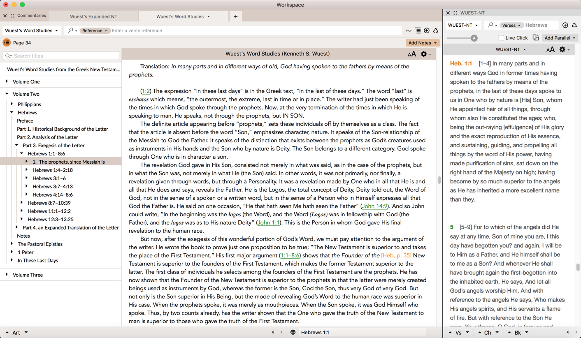
Task: Close the Commentaries zone with its X icon
Action: [x=5, y=16]
